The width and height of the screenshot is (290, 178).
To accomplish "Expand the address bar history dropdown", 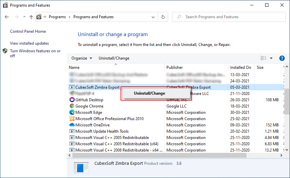I will coord(153,17).
